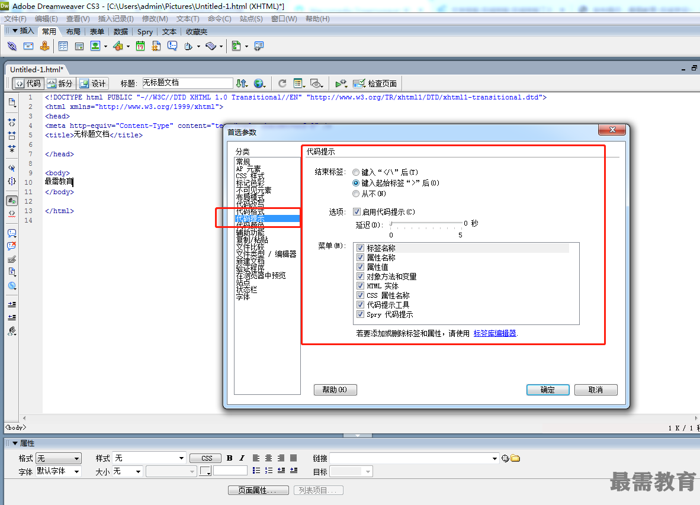Click the Insert Div Tag icon
Screen dimensions: 700x505
[x=79, y=46]
